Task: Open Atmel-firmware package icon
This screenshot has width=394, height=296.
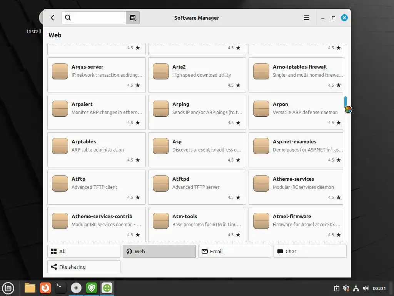Action: point(261,221)
